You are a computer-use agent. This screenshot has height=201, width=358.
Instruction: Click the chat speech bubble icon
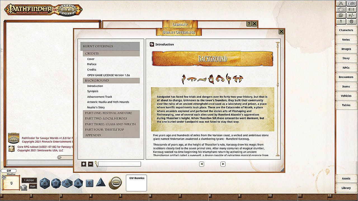click(60, 157)
